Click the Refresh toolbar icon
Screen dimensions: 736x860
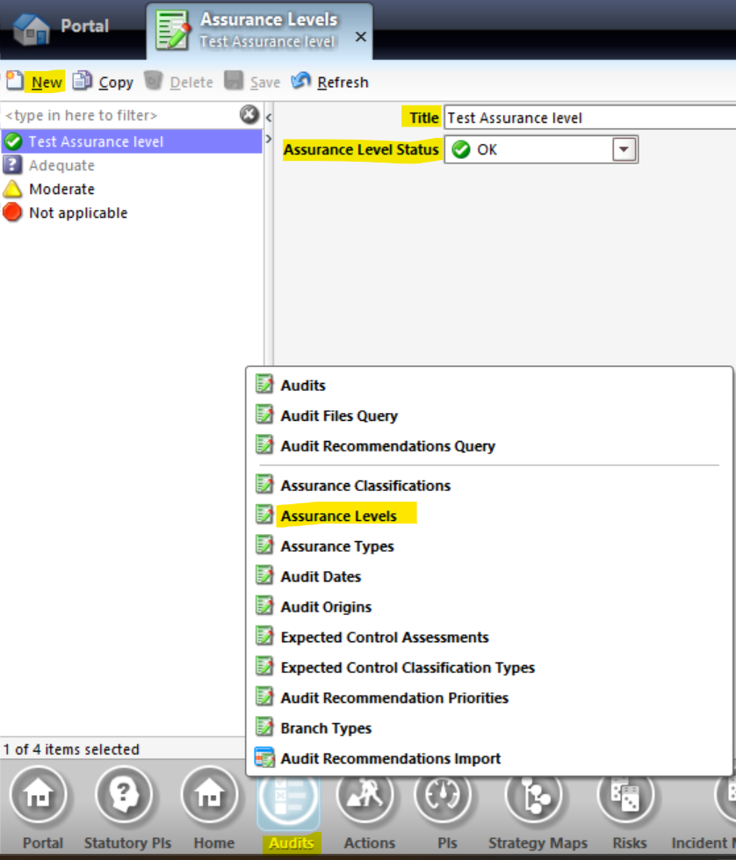(x=300, y=81)
